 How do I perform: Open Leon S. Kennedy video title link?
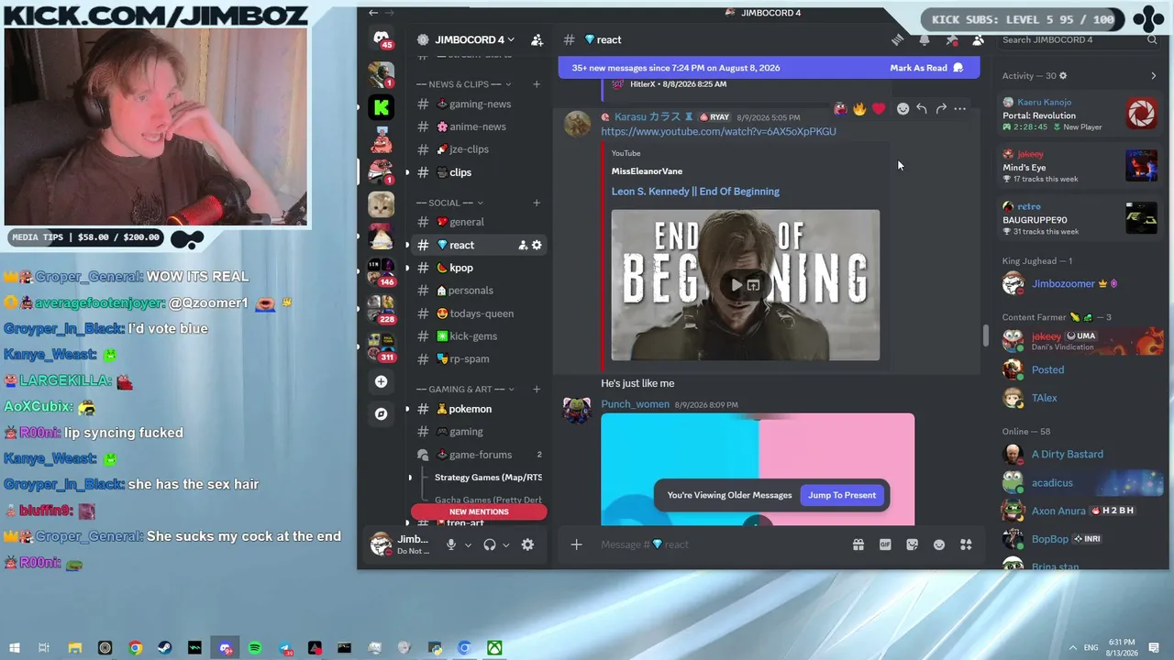[x=695, y=192]
